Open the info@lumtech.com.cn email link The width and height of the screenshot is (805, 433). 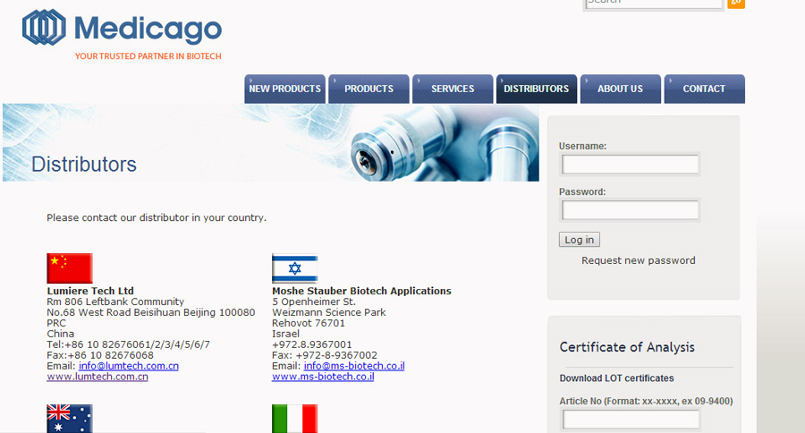tap(129, 366)
